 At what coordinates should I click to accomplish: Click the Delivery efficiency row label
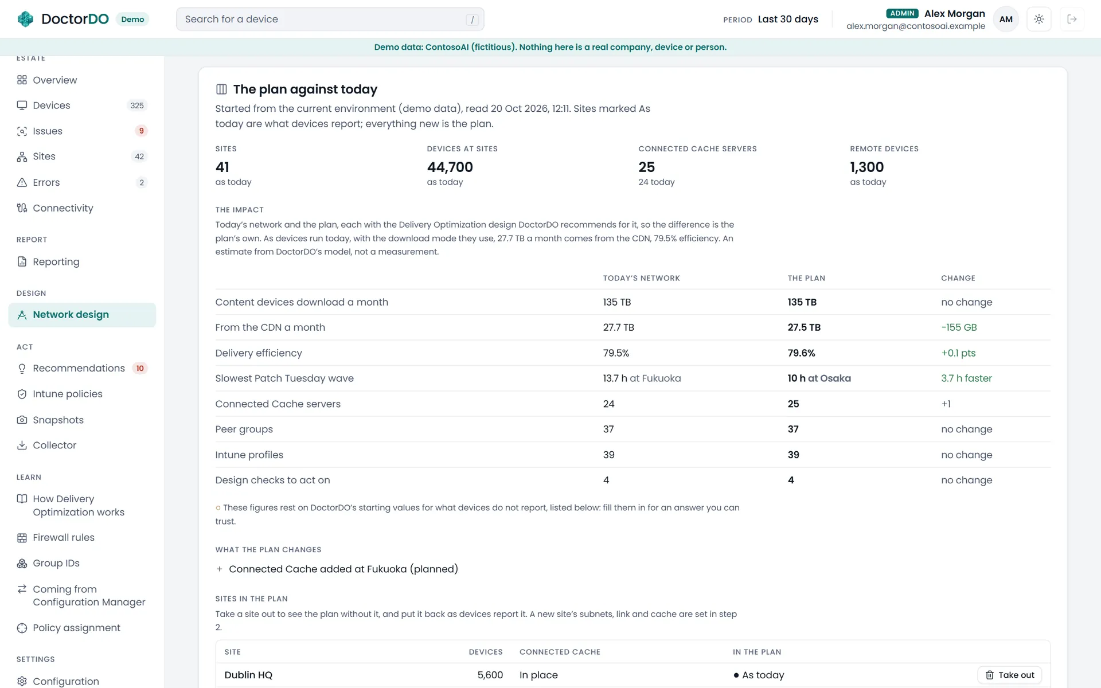click(x=259, y=353)
